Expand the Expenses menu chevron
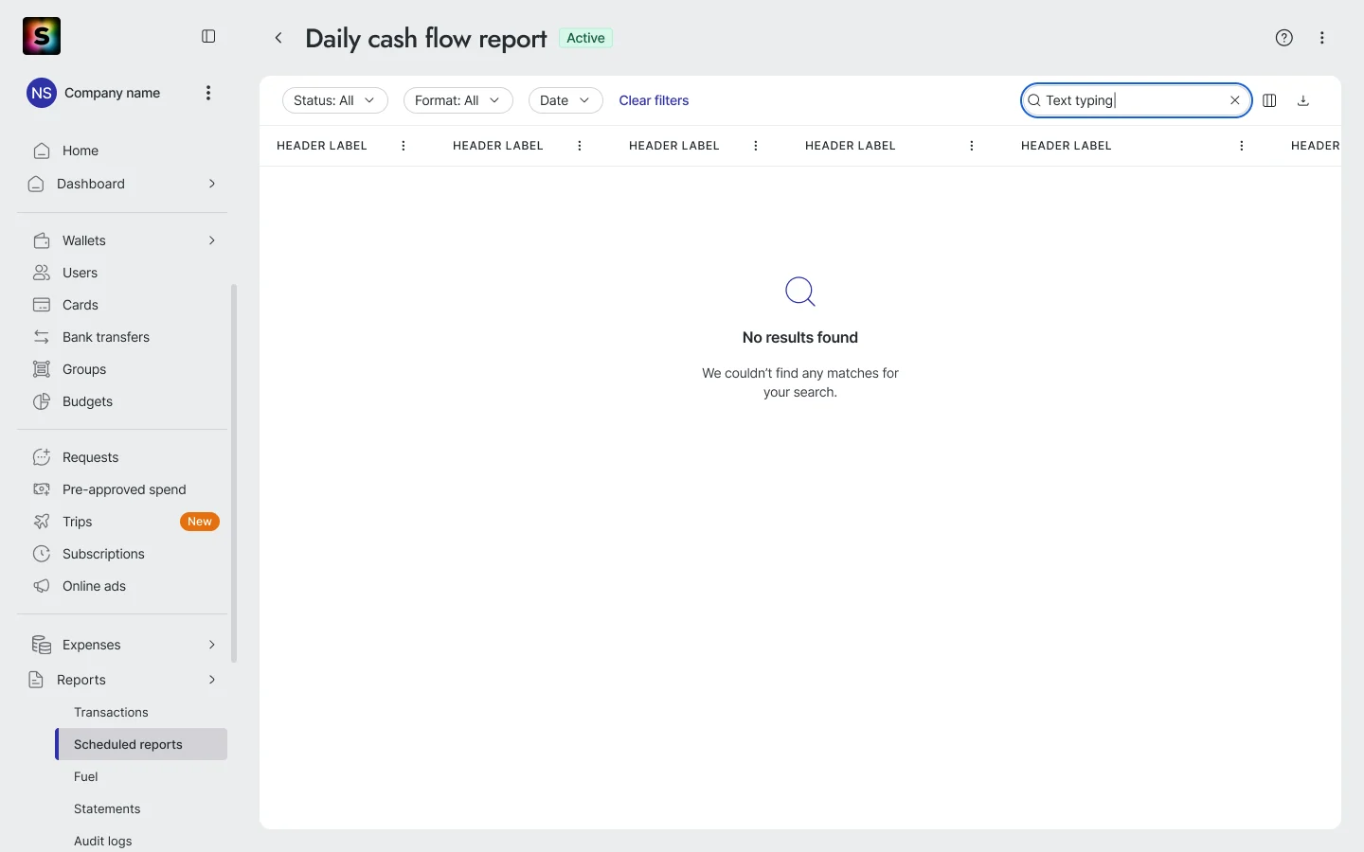 (212, 645)
